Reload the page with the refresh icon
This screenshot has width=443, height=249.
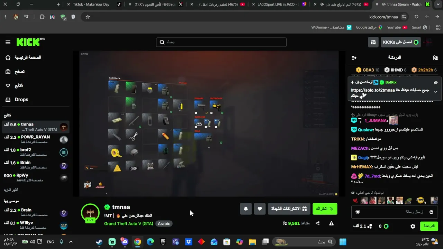[416, 17]
